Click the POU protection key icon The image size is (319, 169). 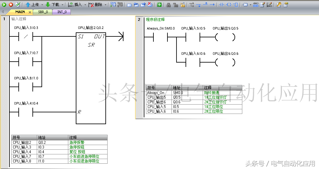(x=279, y=4)
